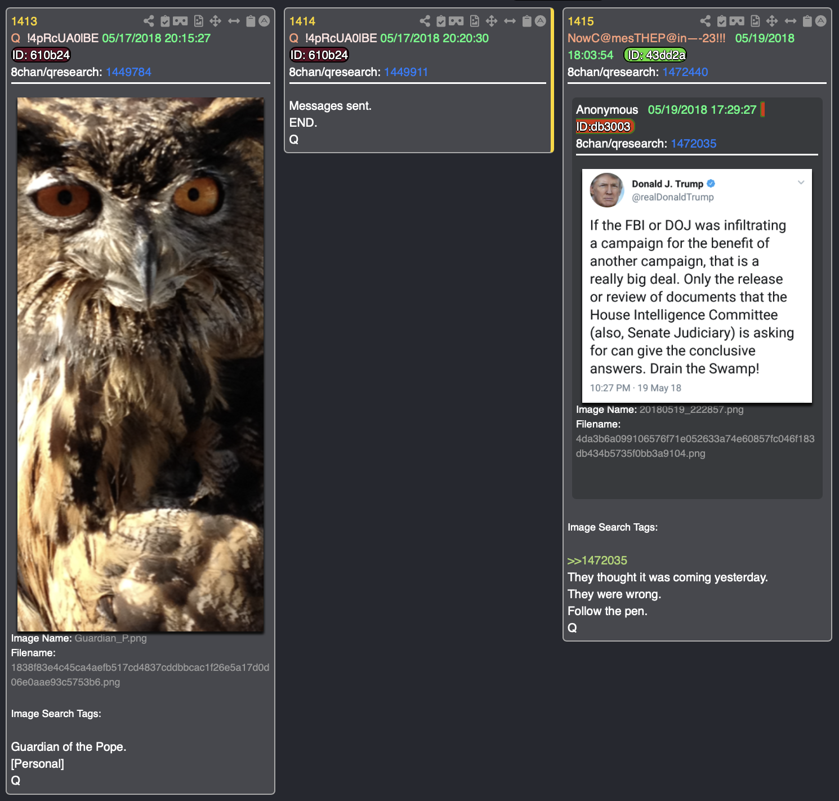Share post 1414 using its share icon
Screen dimensions: 839x801
tap(425, 21)
